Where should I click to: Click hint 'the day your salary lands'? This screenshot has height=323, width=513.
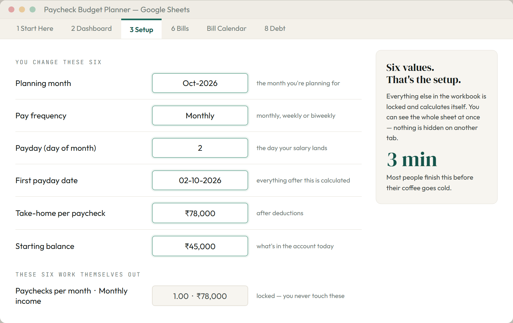click(x=292, y=148)
